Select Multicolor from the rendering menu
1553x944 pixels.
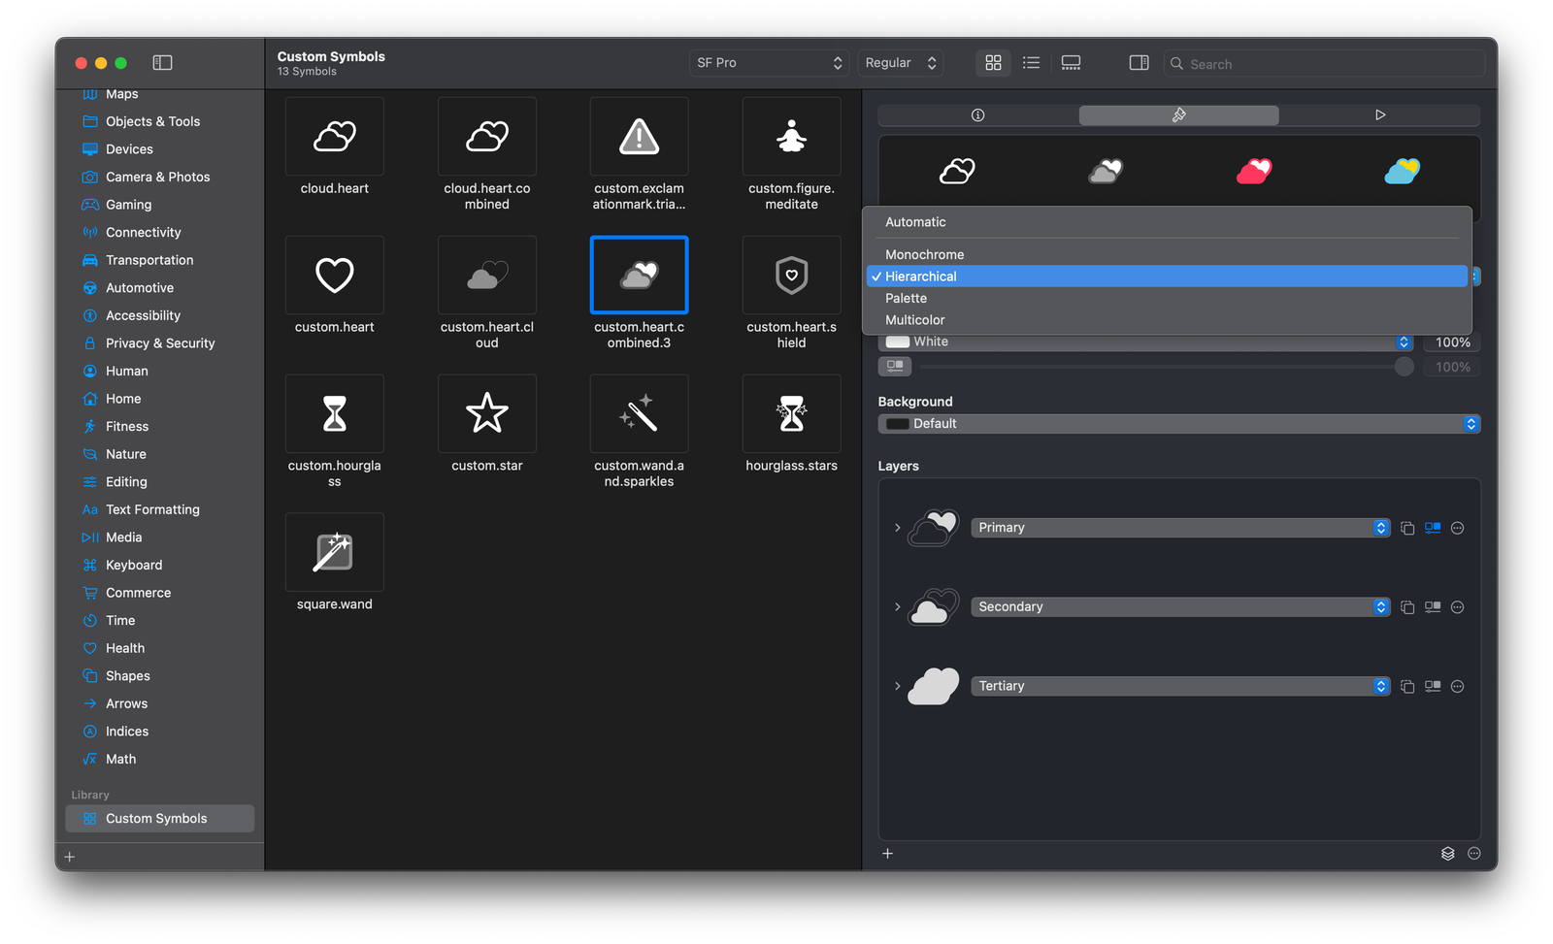pos(914,319)
